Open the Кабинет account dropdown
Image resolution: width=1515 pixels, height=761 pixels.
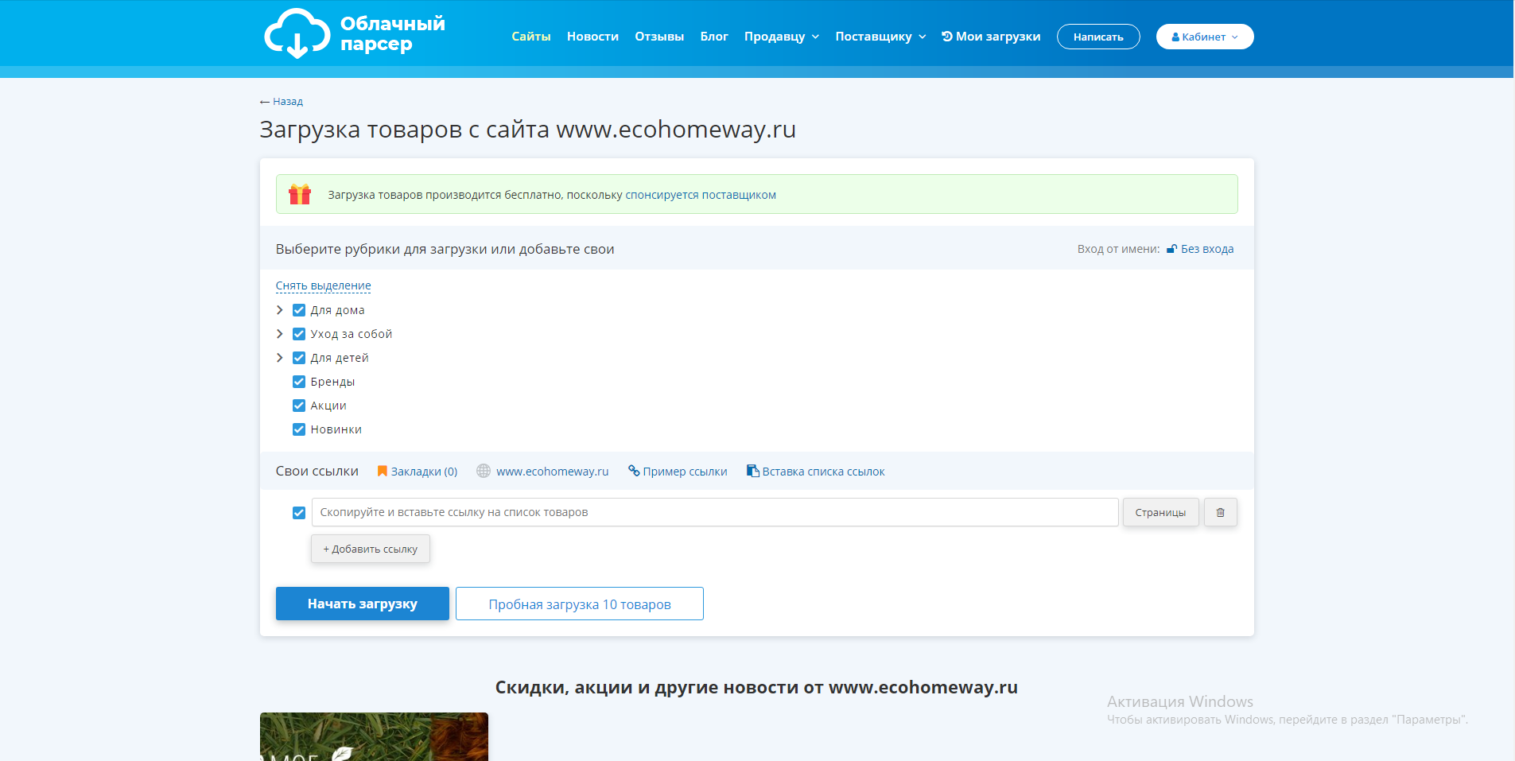(1205, 37)
